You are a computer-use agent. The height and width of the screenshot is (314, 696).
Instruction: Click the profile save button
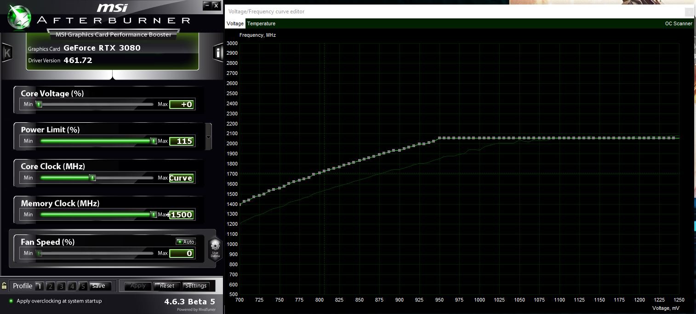coord(100,286)
